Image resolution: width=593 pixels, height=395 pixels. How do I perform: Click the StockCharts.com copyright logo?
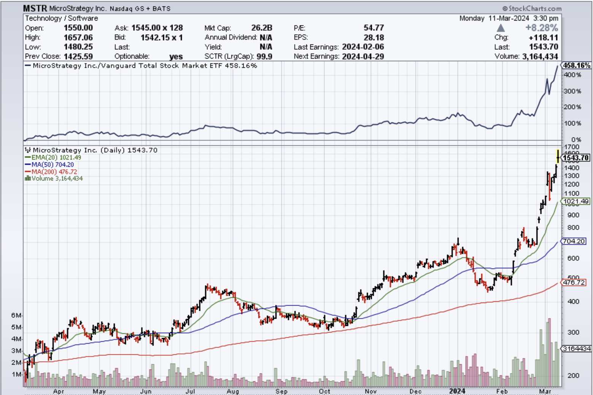[x=505, y=8]
